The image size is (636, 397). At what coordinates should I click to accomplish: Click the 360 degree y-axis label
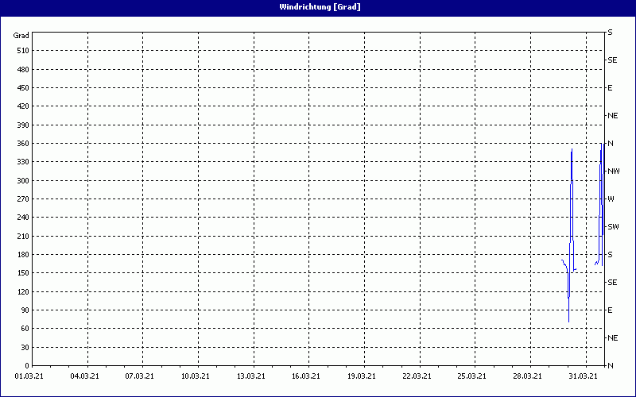21,144
